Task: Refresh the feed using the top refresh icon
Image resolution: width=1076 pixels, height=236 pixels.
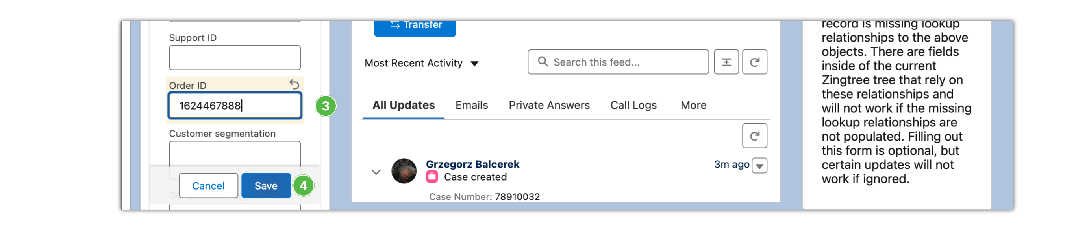Action: point(754,62)
